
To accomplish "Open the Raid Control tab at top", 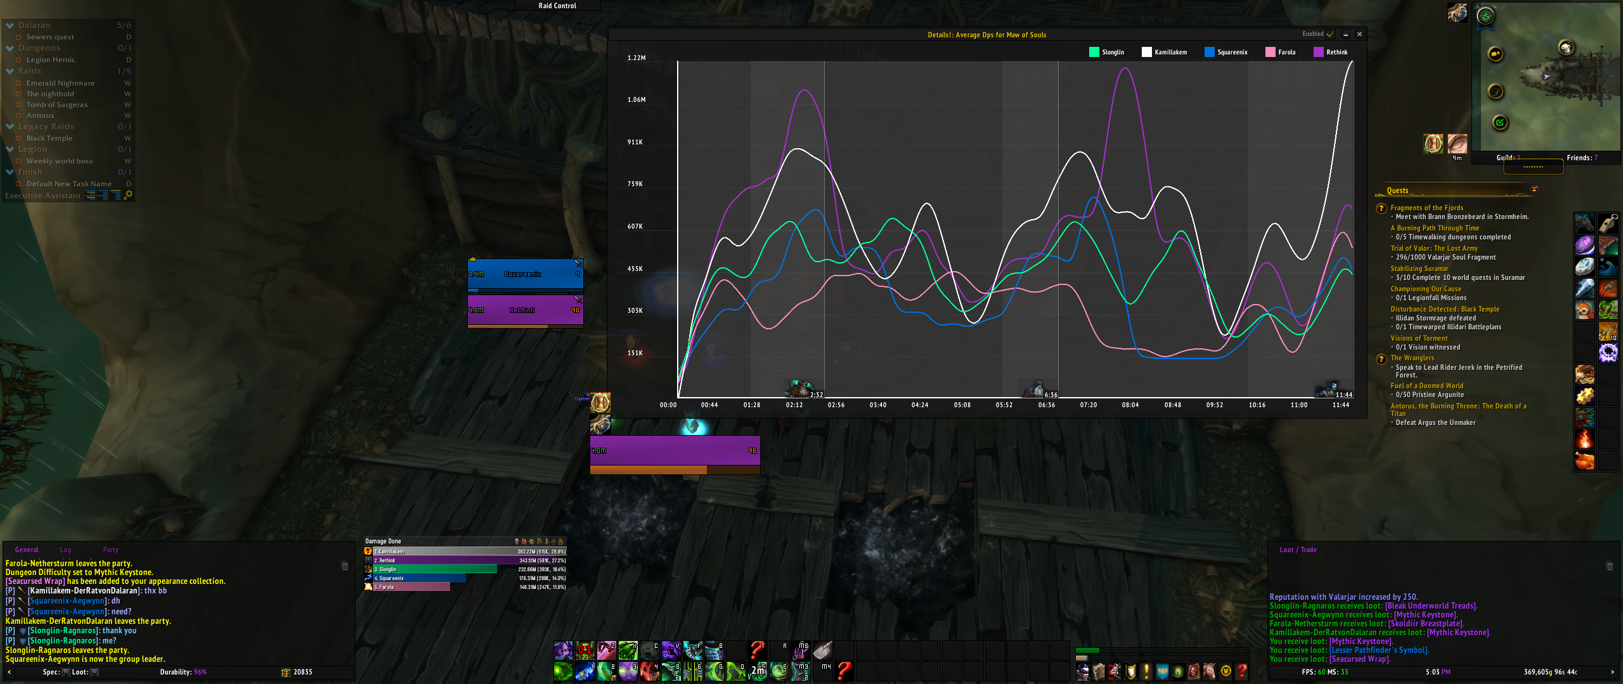I will (557, 6).
